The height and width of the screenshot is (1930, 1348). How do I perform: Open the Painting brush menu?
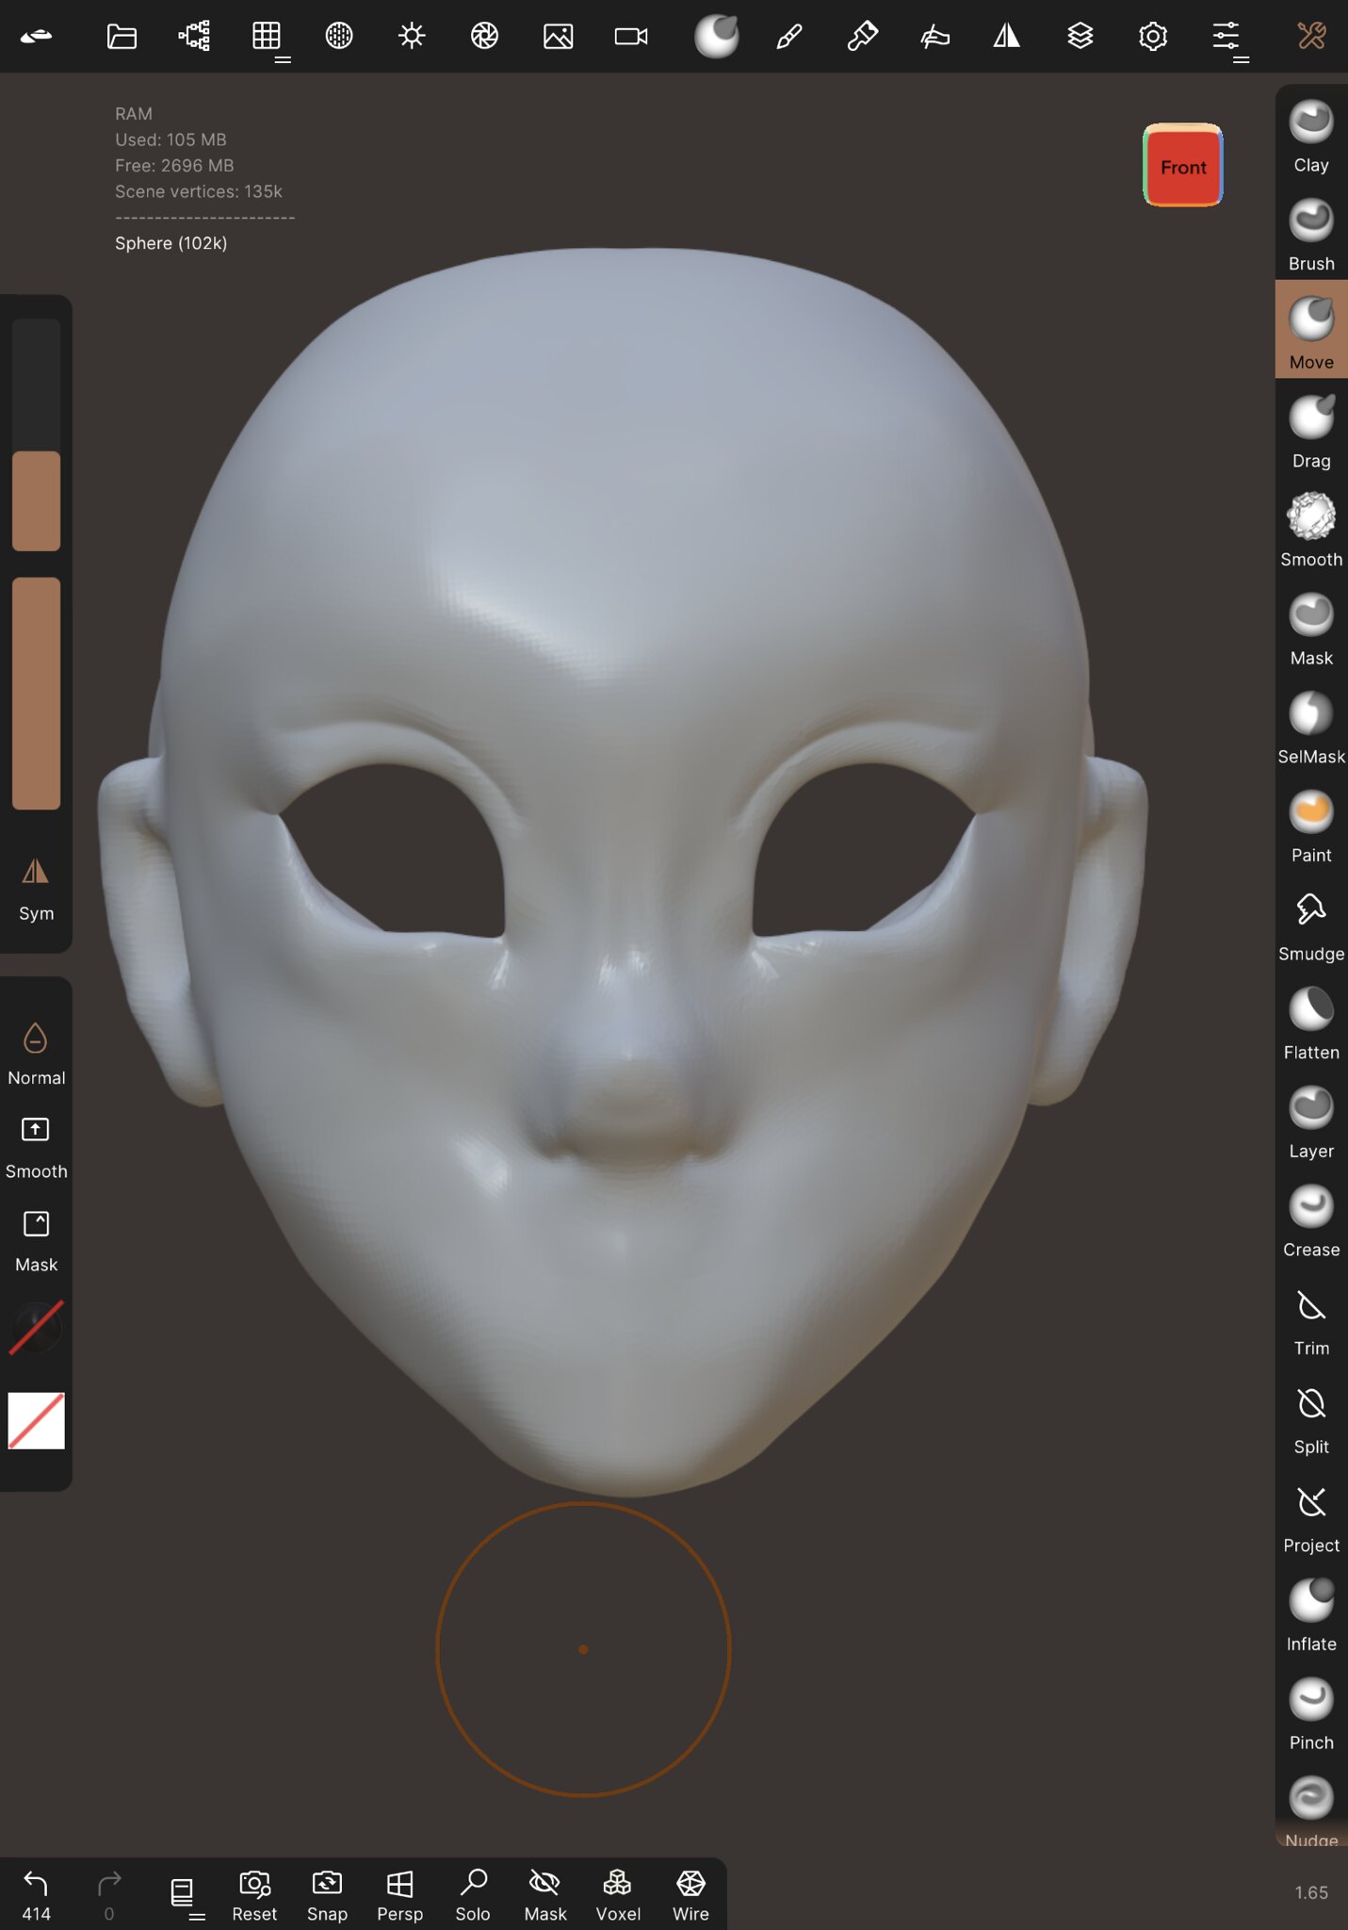[862, 37]
